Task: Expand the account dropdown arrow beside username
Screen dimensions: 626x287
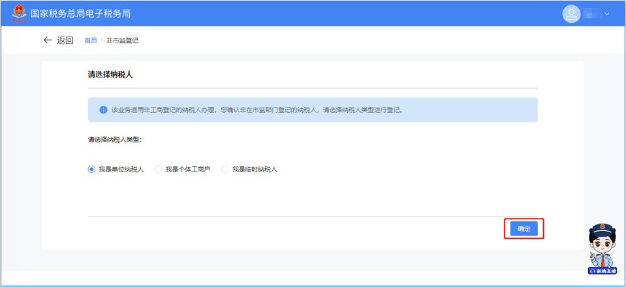Action: point(606,14)
